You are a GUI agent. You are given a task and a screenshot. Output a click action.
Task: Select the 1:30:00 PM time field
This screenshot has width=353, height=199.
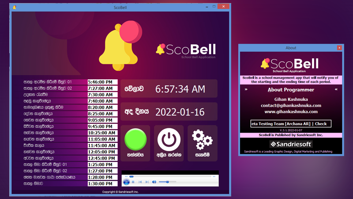click(102, 184)
